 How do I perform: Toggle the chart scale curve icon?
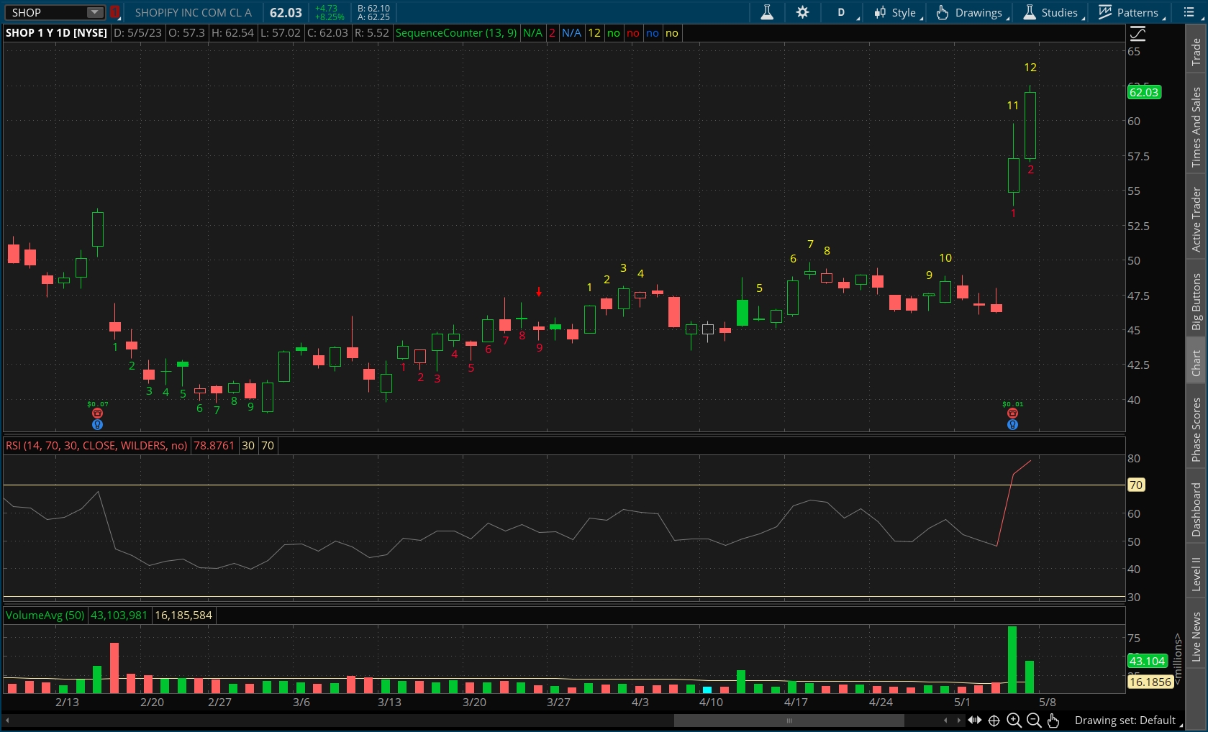(1137, 33)
